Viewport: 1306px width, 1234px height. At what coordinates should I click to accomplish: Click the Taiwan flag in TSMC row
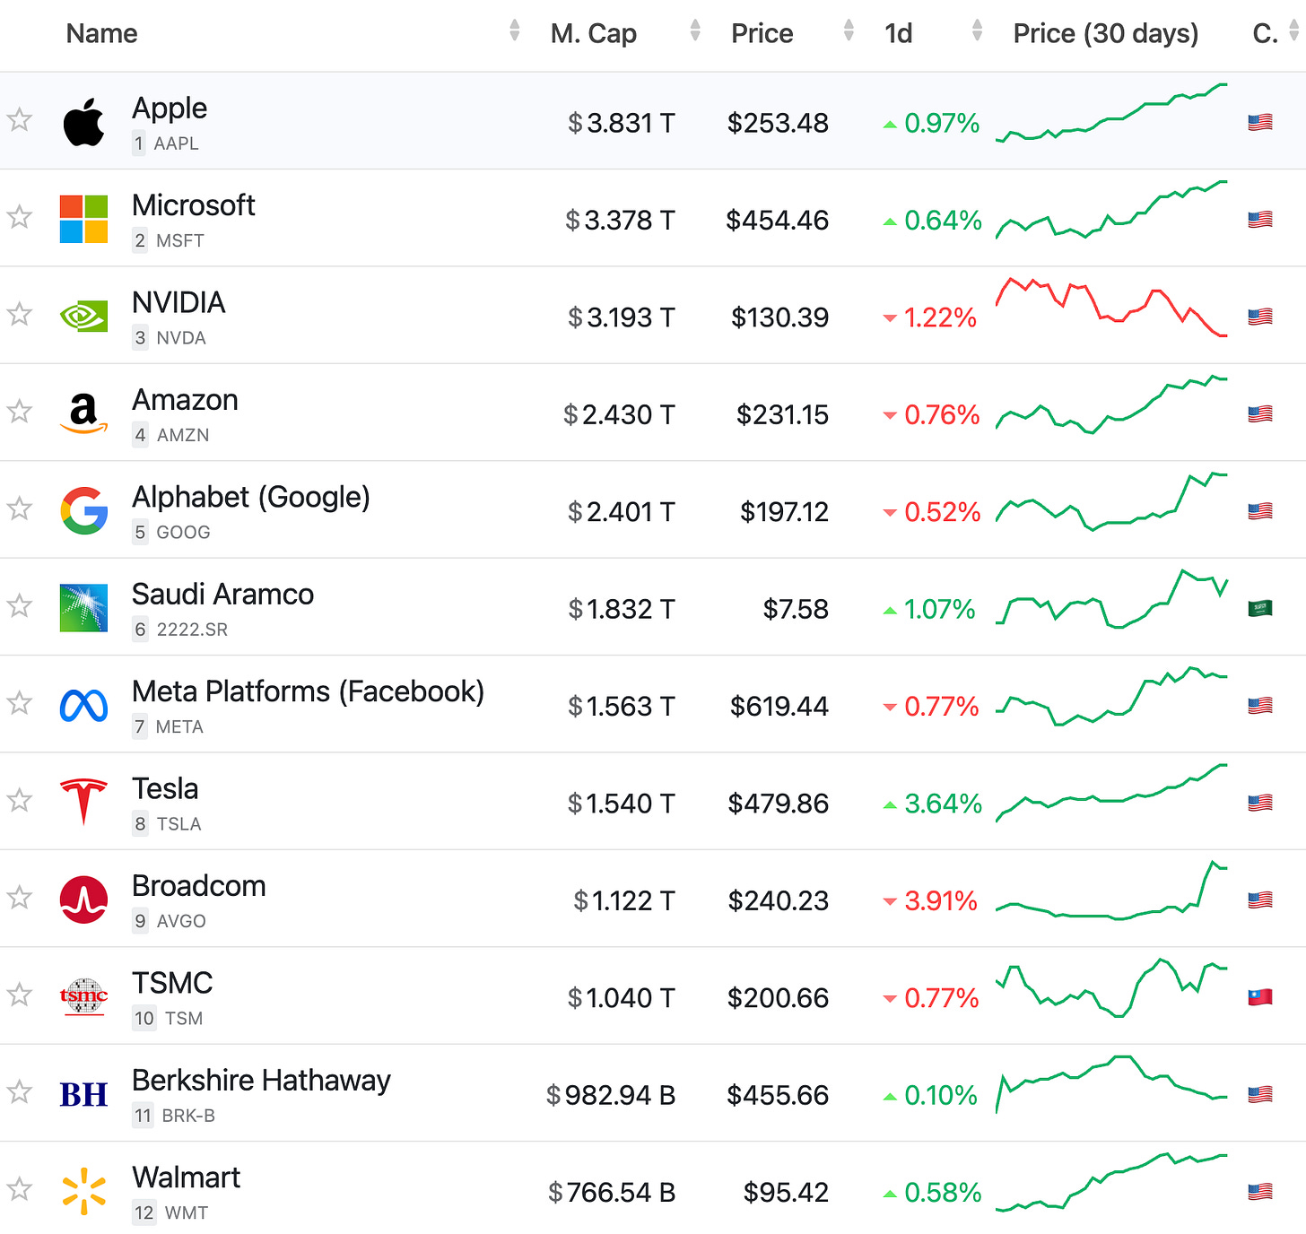tap(1260, 997)
